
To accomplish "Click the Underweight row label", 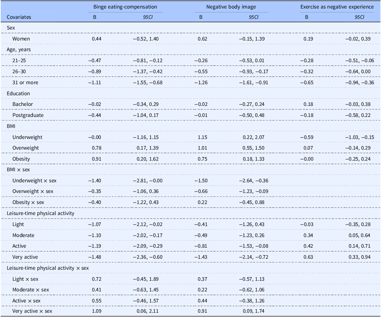I will point(27,137).
